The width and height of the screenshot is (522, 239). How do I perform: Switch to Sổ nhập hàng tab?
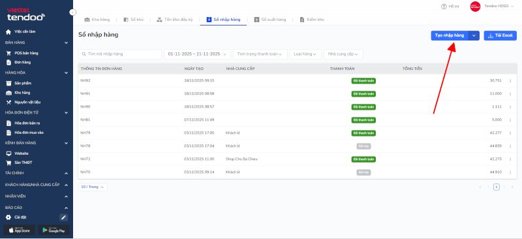click(x=223, y=20)
